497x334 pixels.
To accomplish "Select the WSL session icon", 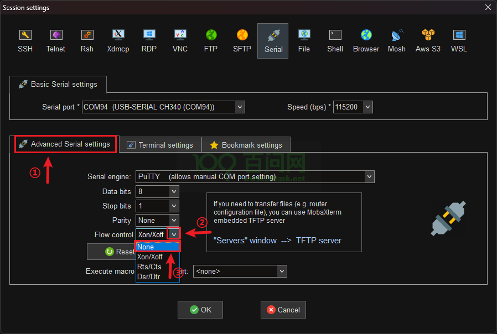I will pos(459,40).
